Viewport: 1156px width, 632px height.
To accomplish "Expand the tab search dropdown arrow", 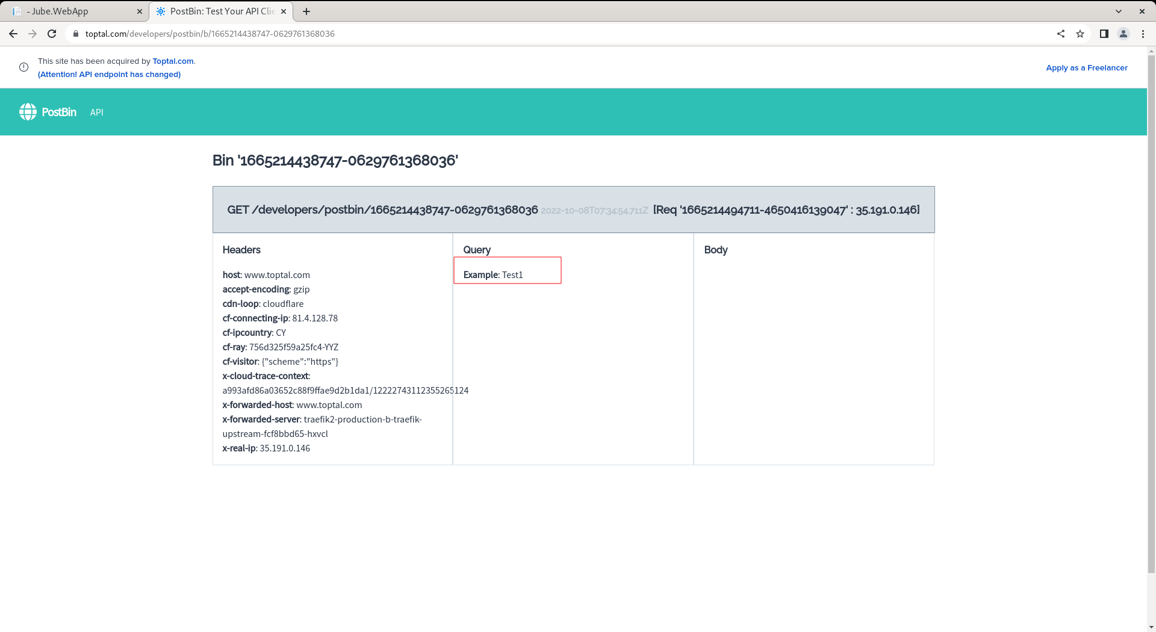I will (x=1119, y=11).
